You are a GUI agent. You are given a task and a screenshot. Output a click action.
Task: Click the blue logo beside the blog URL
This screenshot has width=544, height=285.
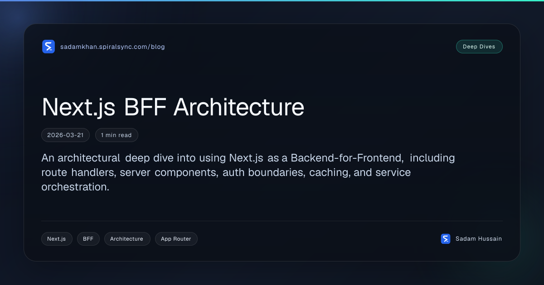[x=49, y=47]
